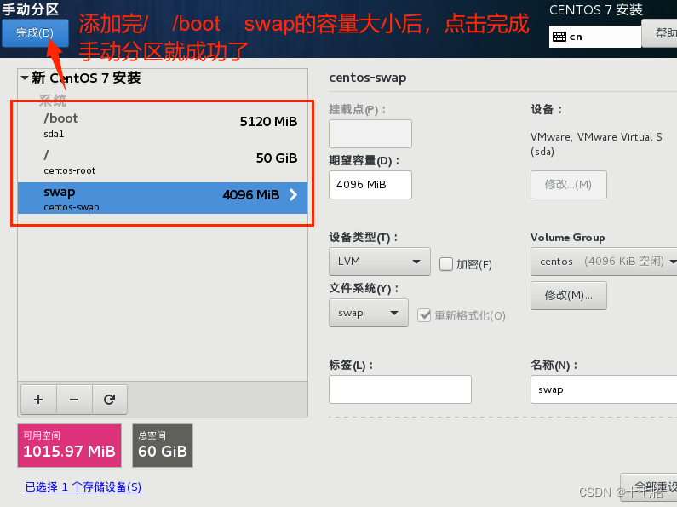Select the swap centos-swap partition row
Image resolution: width=677 pixels, height=507 pixels.
pyautogui.click(x=163, y=198)
